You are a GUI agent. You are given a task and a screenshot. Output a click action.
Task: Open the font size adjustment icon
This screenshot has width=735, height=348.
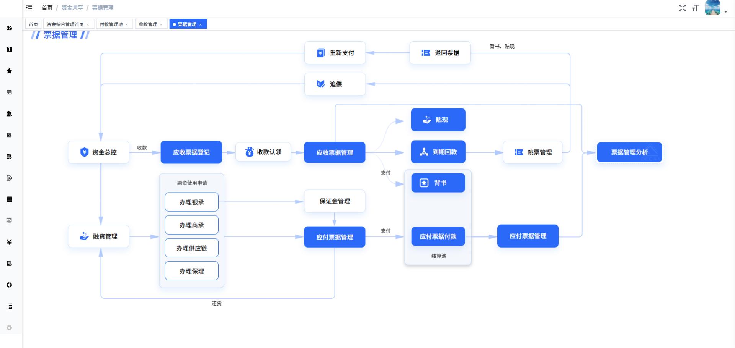pyautogui.click(x=695, y=8)
